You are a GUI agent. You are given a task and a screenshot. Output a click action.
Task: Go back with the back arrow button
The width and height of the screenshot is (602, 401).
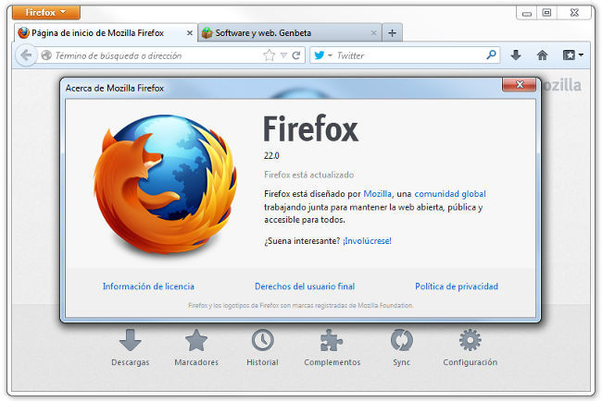click(x=26, y=55)
